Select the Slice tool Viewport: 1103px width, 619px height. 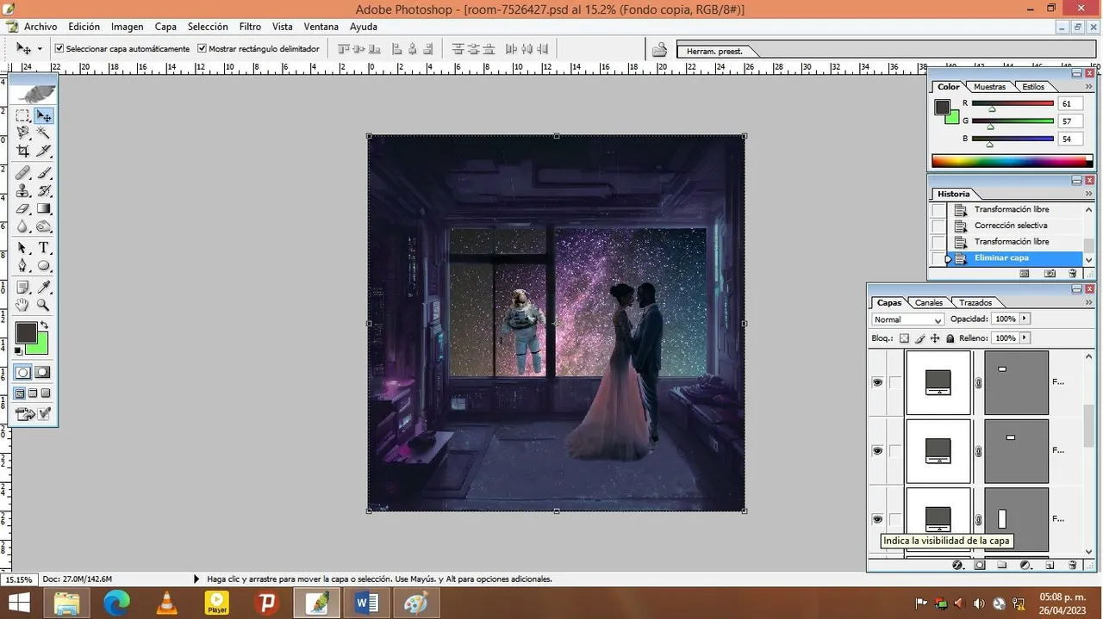coord(44,152)
